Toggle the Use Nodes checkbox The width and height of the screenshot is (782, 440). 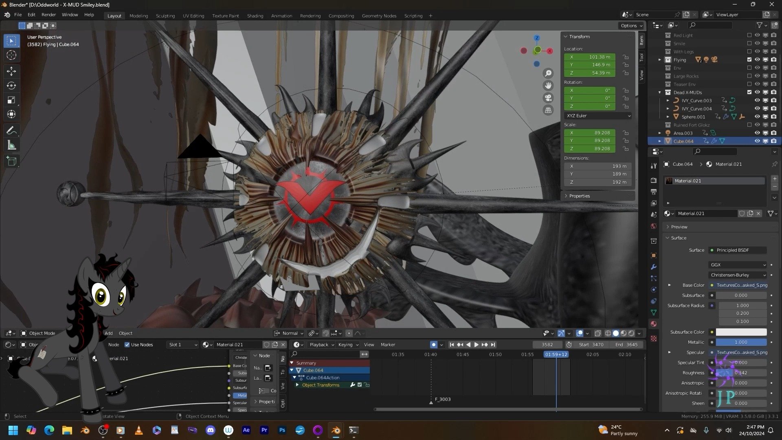(x=127, y=345)
